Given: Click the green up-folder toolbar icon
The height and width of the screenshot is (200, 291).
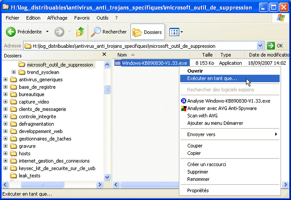Looking at the screenshot, I should tap(80, 32).
